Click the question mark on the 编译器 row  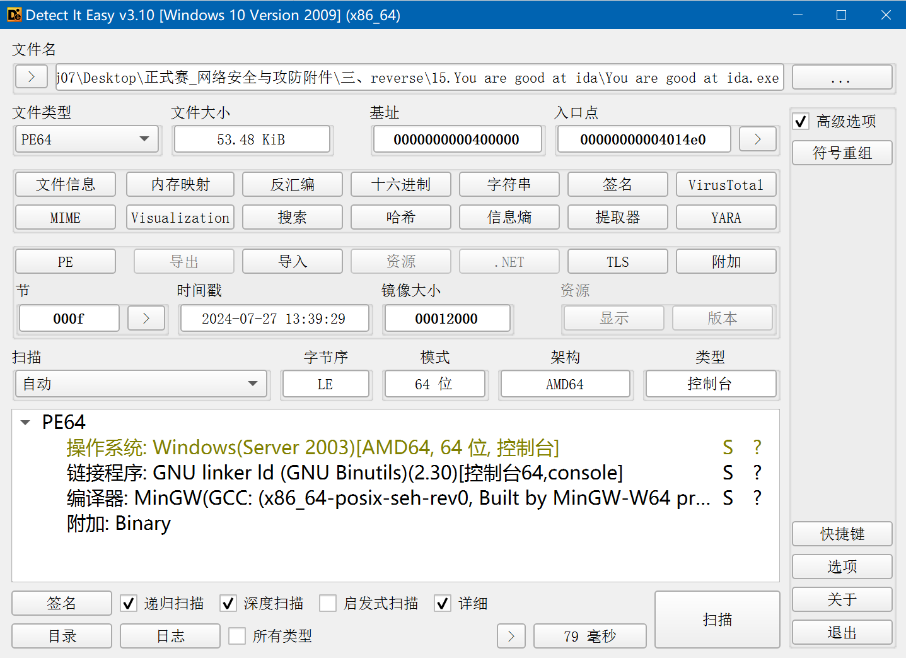click(757, 498)
